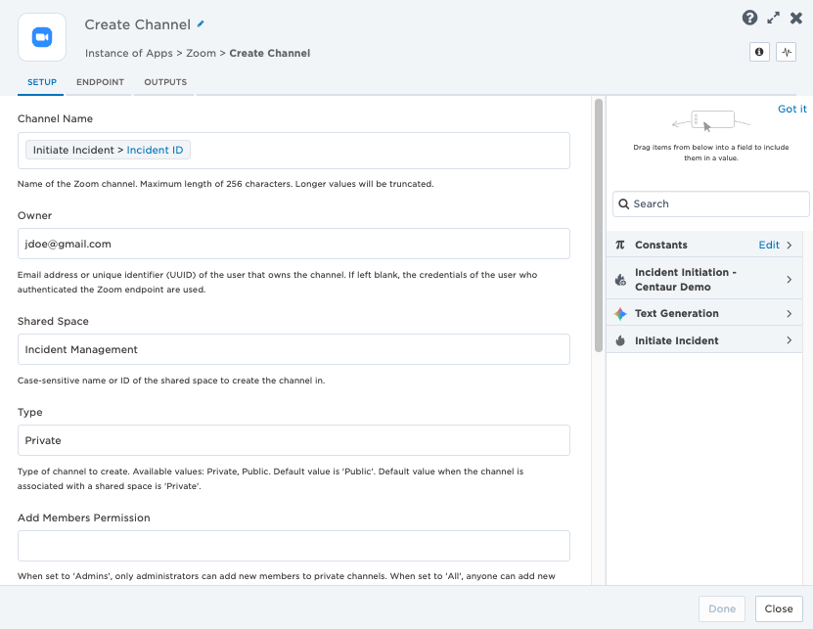The height and width of the screenshot is (629, 813).
Task: Click the Done button
Action: [x=722, y=608]
